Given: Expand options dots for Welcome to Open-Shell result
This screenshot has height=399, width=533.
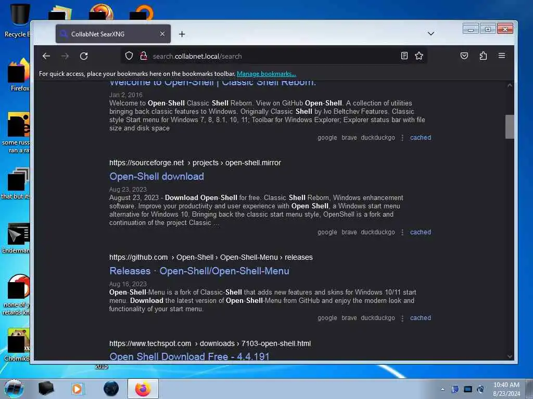Looking at the screenshot, I should (402, 137).
